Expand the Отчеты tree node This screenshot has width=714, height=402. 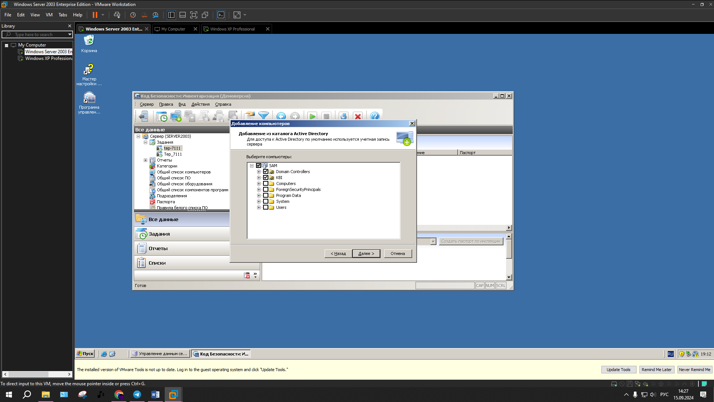click(145, 160)
